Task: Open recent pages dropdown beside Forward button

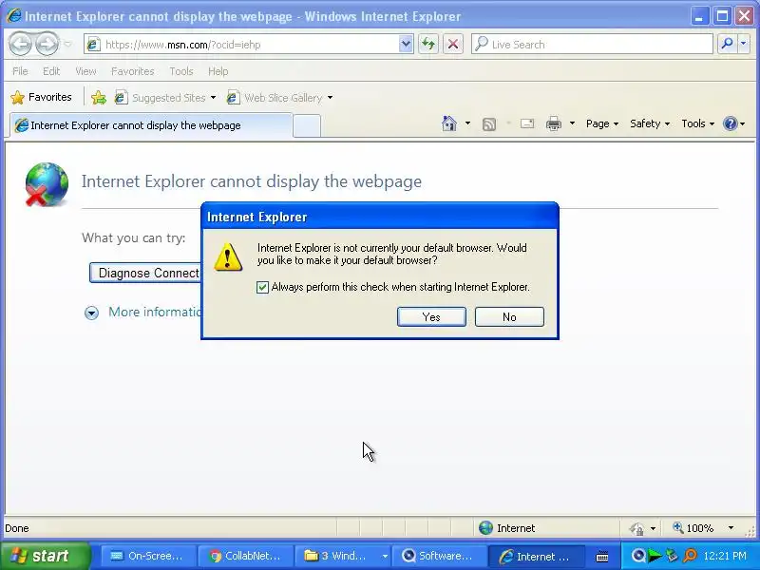Action: click(x=67, y=44)
